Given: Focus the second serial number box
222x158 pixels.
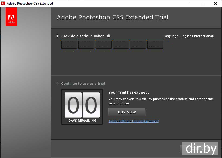Looking at the screenshot, I should [86, 45].
